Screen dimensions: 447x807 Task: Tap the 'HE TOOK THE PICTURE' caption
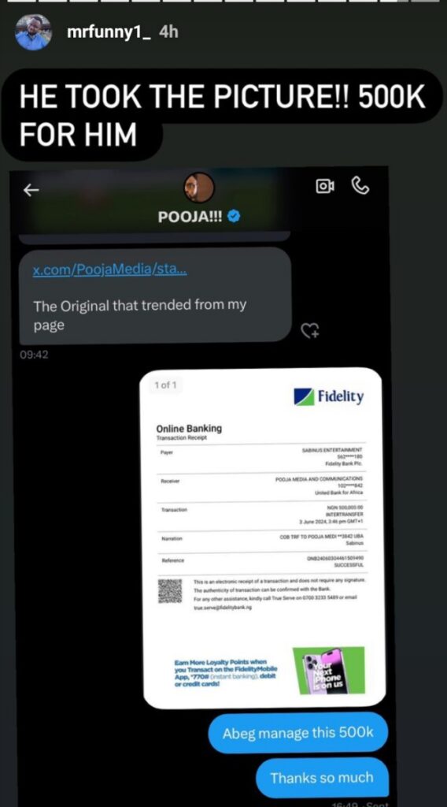pos(222,115)
